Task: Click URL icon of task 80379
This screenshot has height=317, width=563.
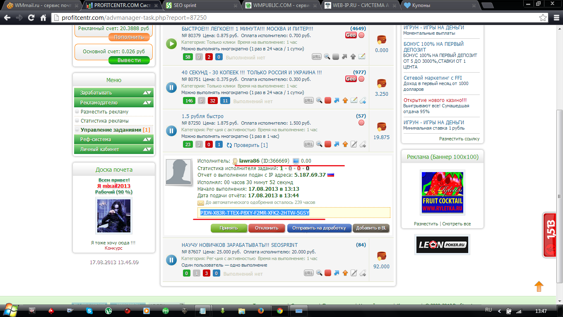Action: (x=316, y=57)
